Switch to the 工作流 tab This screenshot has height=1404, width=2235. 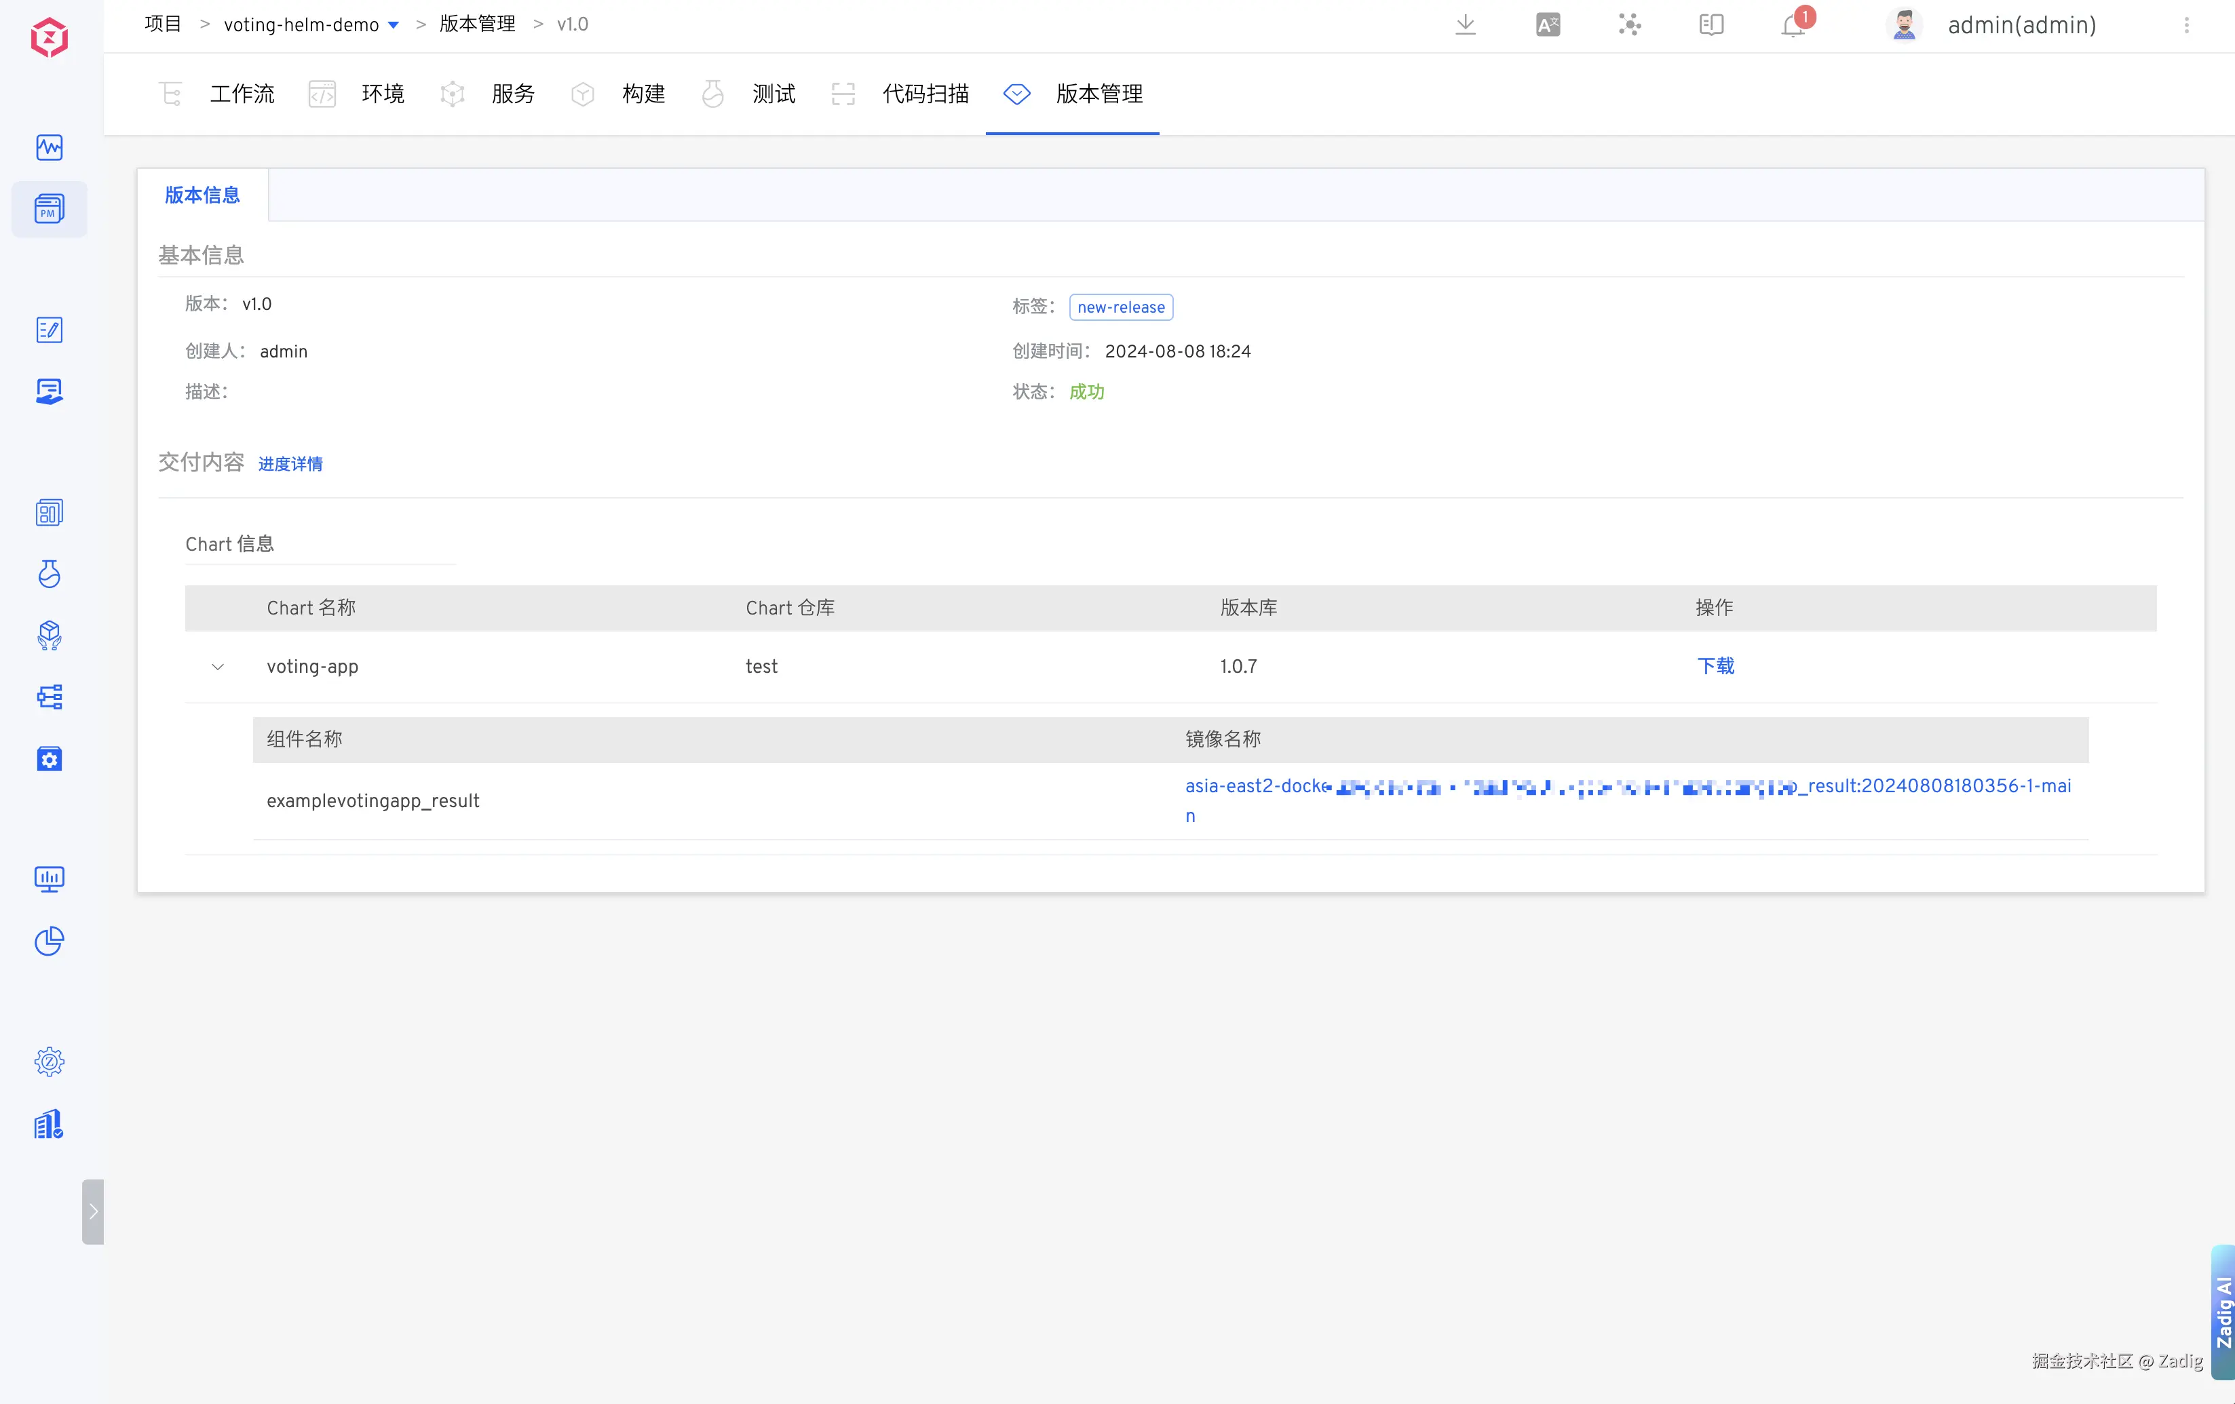(242, 94)
